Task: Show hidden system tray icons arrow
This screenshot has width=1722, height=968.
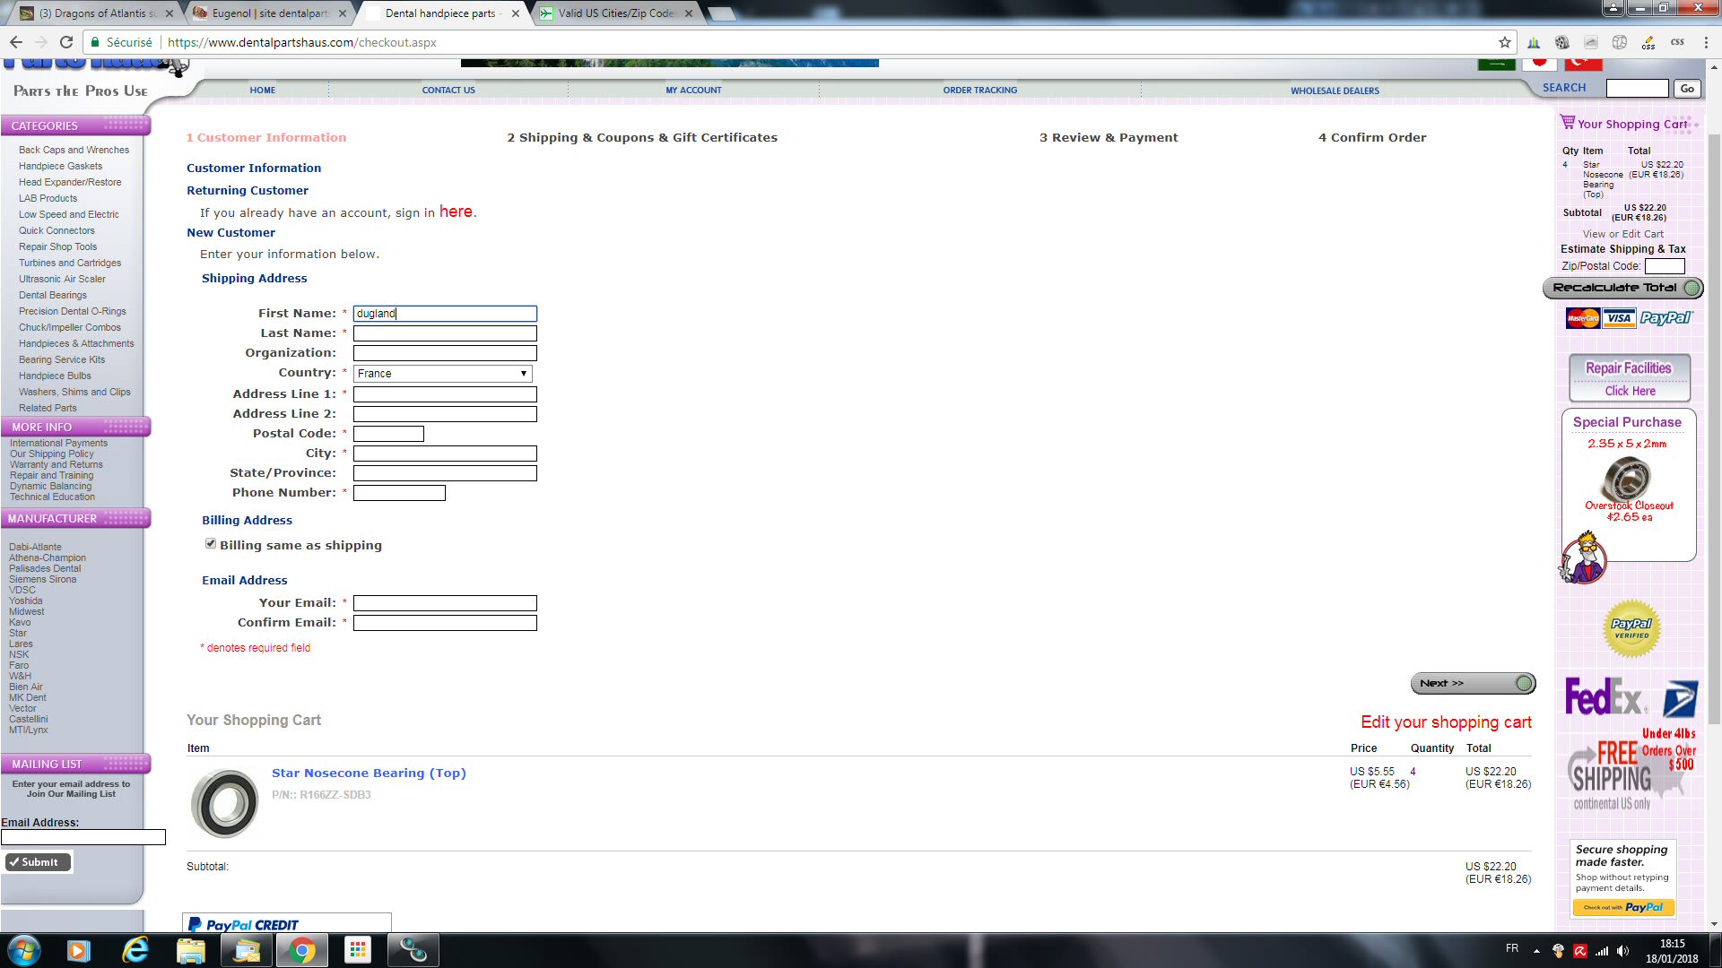Action: [x=1536, y=951]
